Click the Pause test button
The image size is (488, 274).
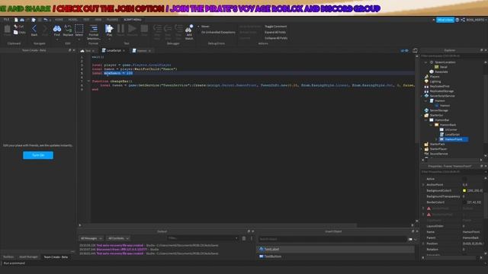click(120, 29)
